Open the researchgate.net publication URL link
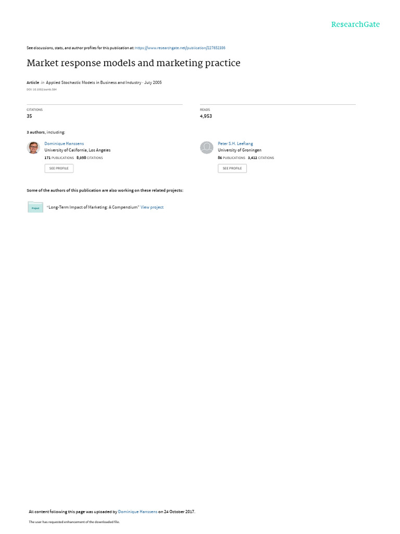This screenshot has height=534, width=400. point(180,48)
